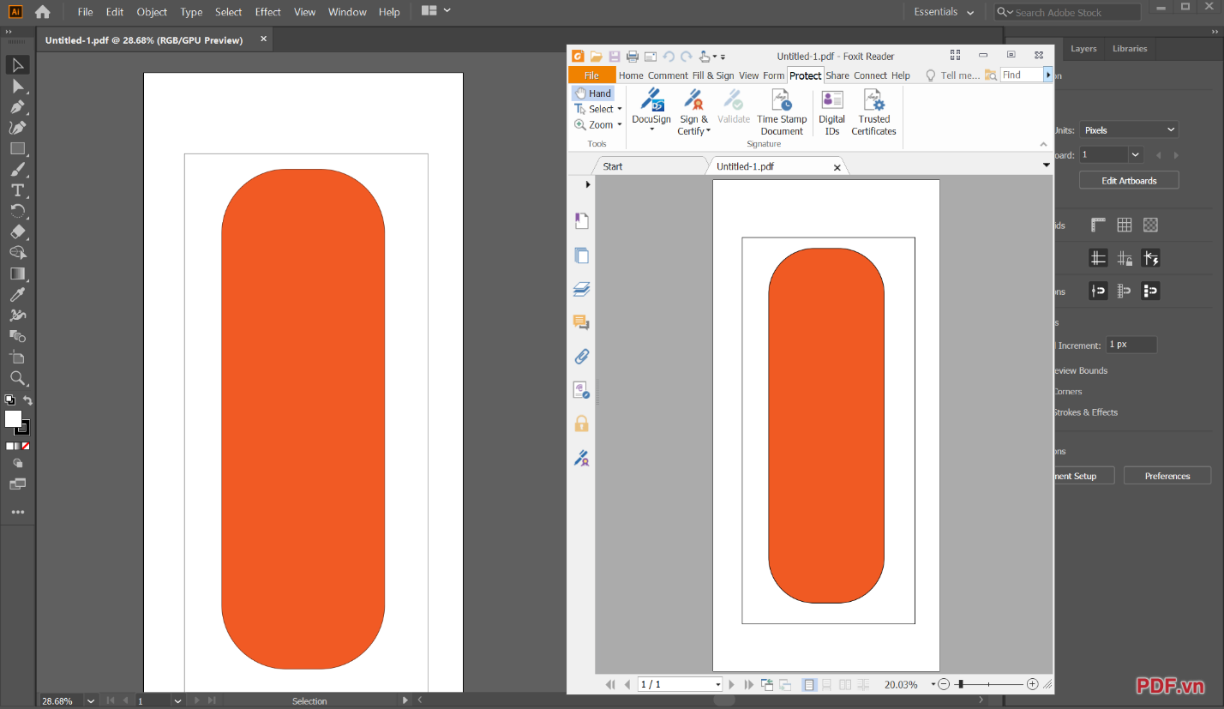This screenshot has height=709, width=1224.
Task: Open the Effect menu
Action: (267, 12)
